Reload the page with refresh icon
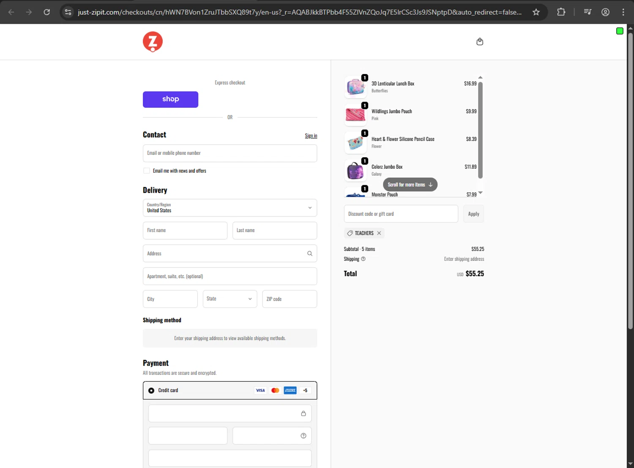Screen dimensions: 634x468 pos(47,12)
